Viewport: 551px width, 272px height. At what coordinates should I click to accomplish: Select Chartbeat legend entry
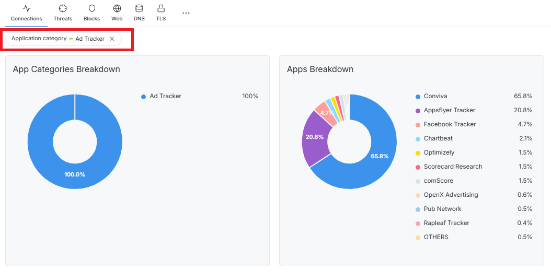[438, 138]
